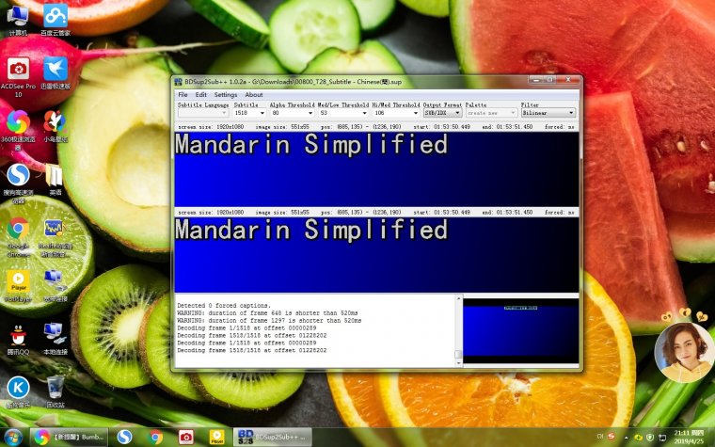The image size is (715, 447).
Task: Open the Alpha Threshold dropdown
Action: (293, 113)
